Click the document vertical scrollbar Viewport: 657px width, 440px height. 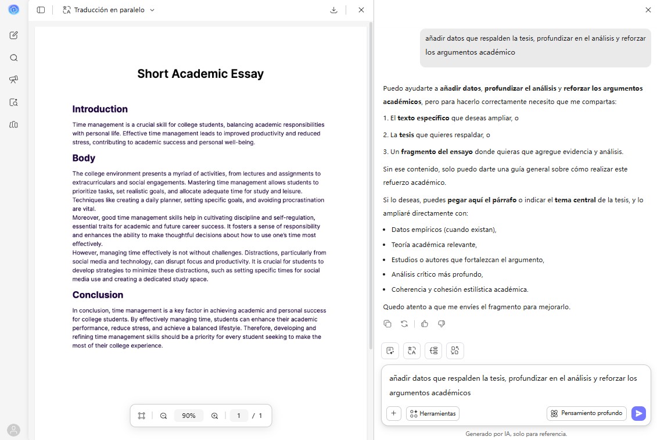pos(371,185)
